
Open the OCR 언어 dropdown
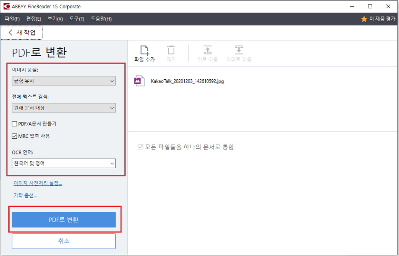coord(64,164)
